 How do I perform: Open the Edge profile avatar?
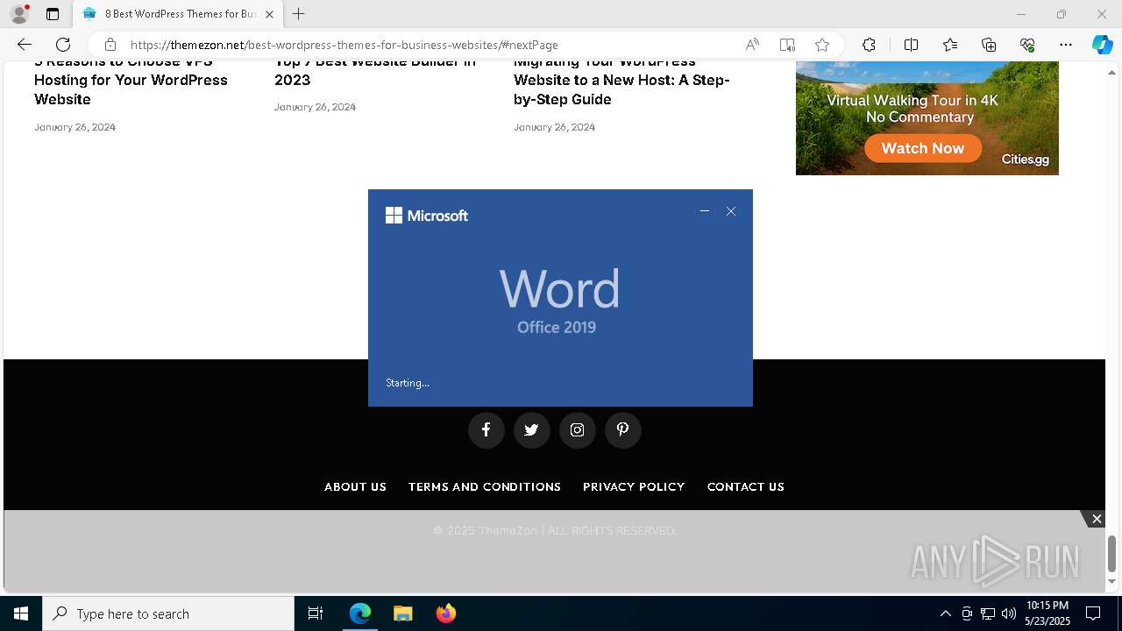pos(19,14)
